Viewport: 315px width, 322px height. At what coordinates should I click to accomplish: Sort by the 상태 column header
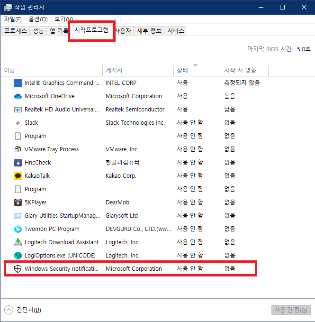point(197,70)
